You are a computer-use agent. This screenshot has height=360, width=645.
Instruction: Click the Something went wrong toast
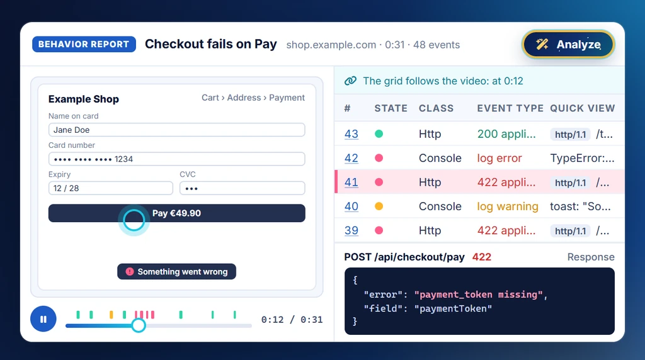[x=177, y=272]
